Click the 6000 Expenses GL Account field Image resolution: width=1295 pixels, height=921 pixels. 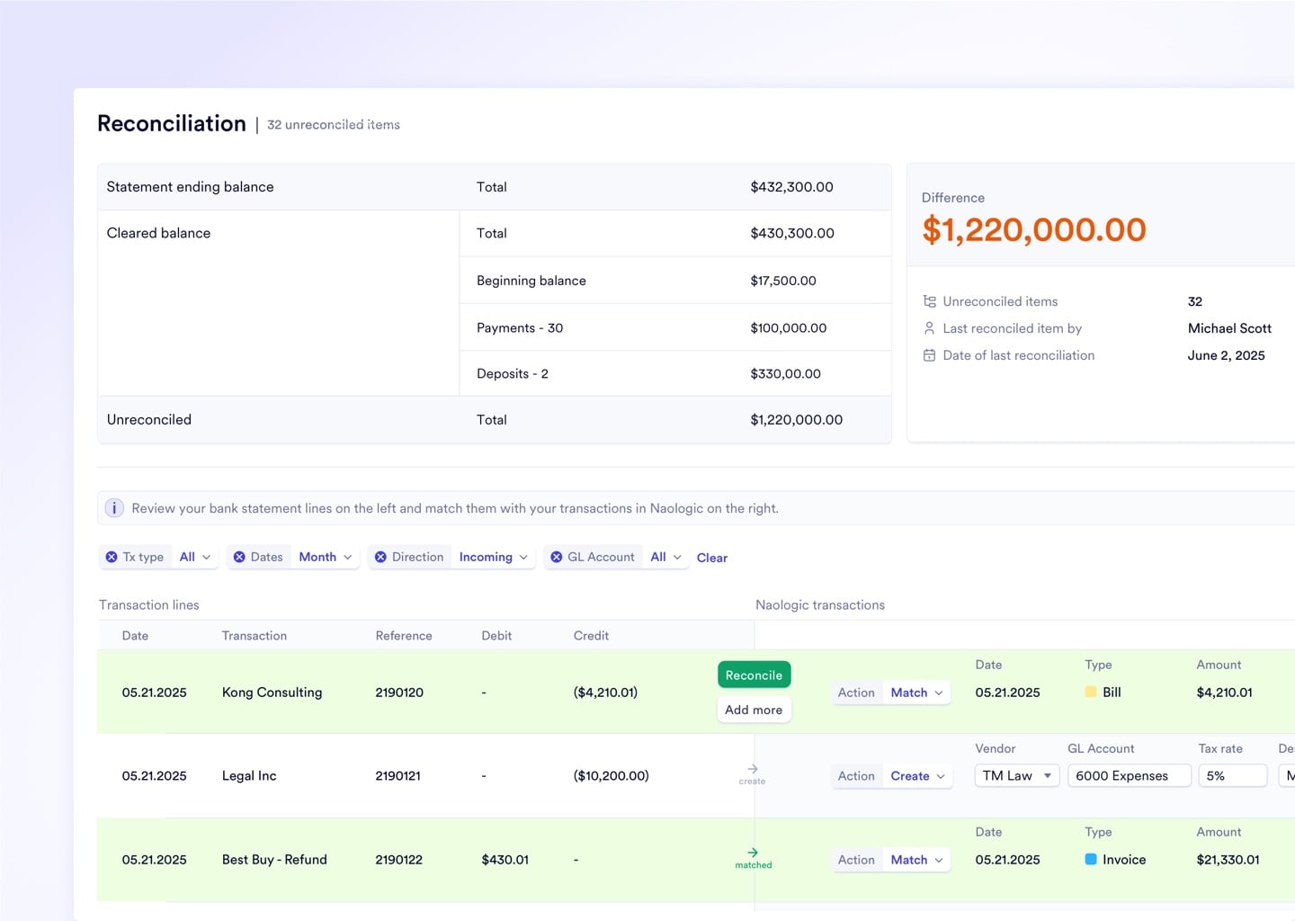(1130, 776)
